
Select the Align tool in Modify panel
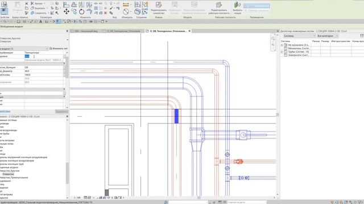pyautogui.click(x=67, y=5)
